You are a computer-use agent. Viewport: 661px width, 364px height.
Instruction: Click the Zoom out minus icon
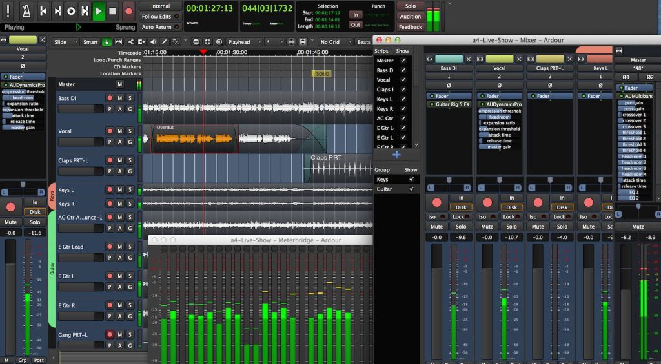[x=196, y=42]
